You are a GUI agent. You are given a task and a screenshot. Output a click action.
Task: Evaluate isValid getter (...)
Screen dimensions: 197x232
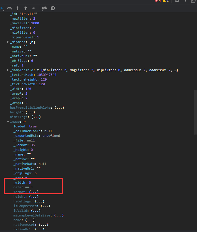(36, 211)
